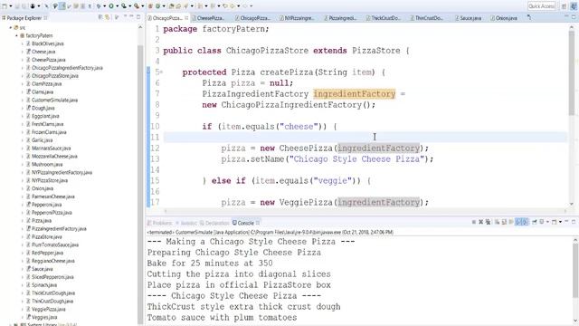Viewport: 579px width, 326px height.
Task: Click the highlighted ingredientFactory variable on line 7
Action: pos(354,94)
